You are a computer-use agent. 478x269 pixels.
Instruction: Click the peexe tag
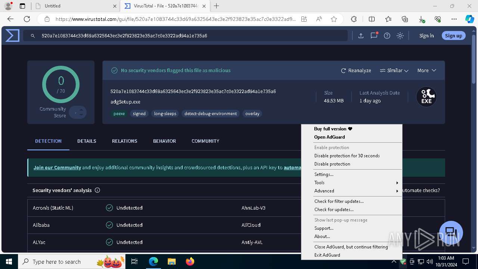click(x=119, y=114)
